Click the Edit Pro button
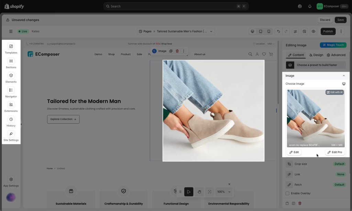 coord(334,152)
